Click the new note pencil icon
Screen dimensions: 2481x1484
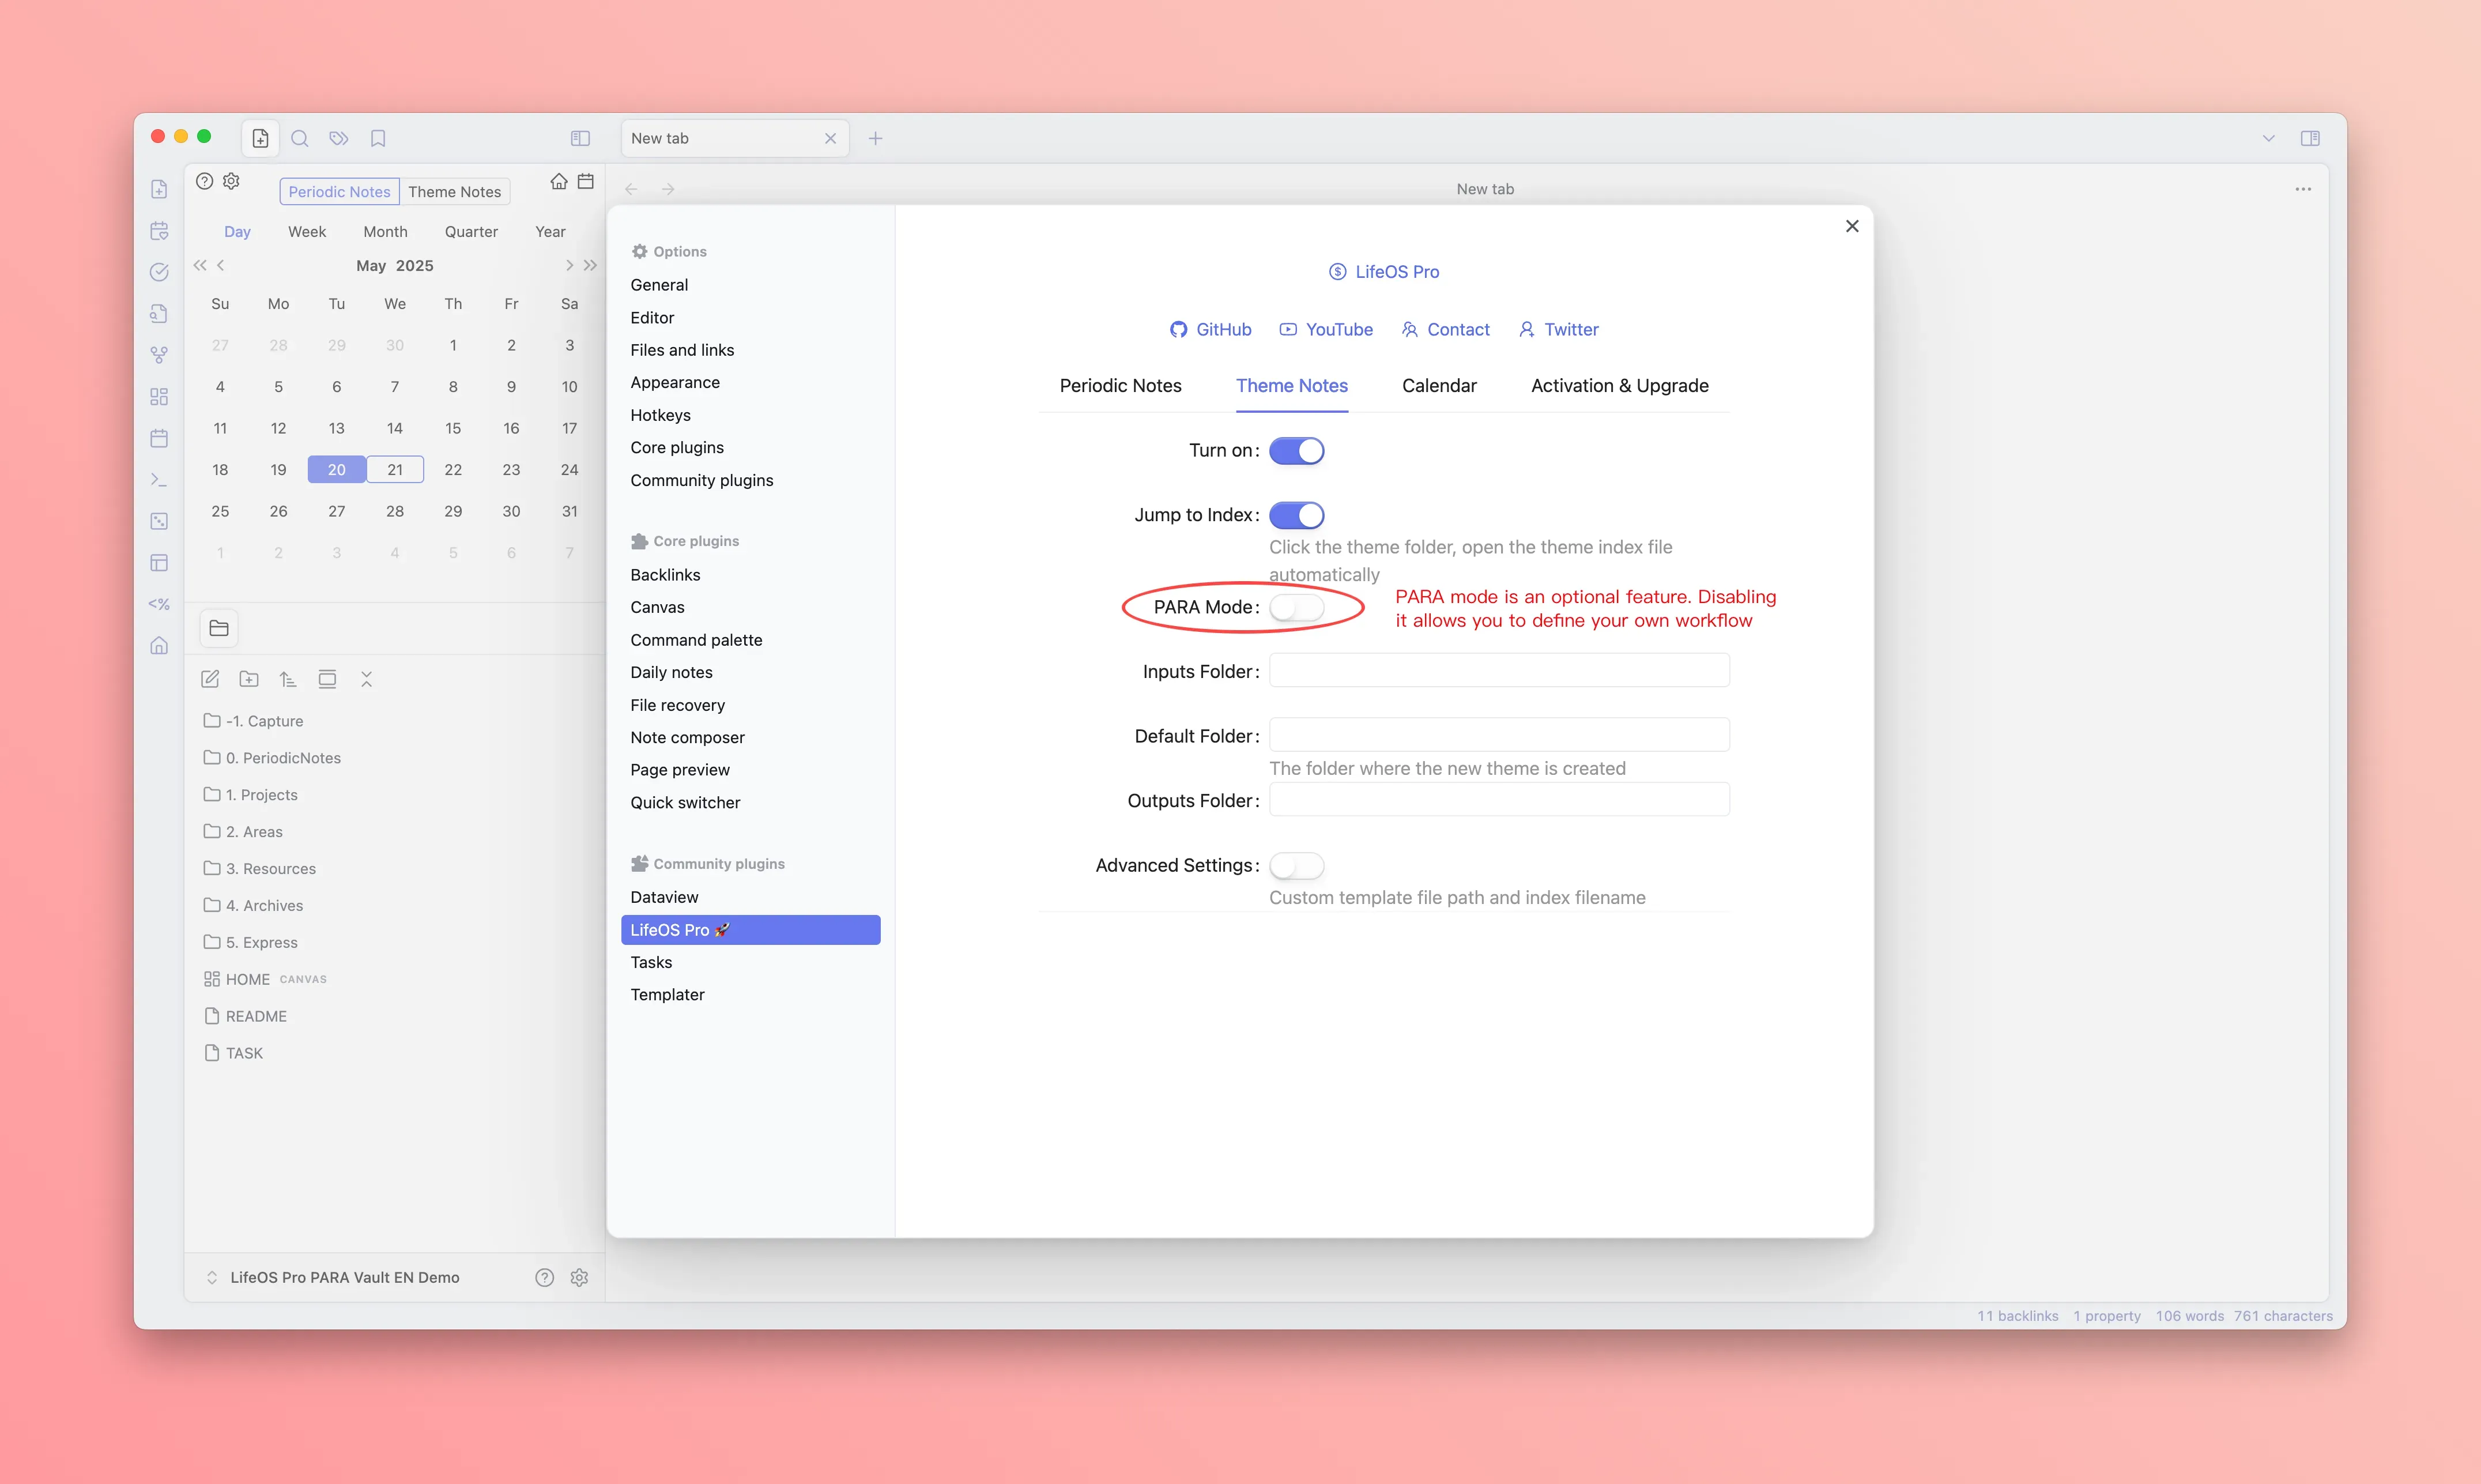pyautogui.click(x=210, y=679)
